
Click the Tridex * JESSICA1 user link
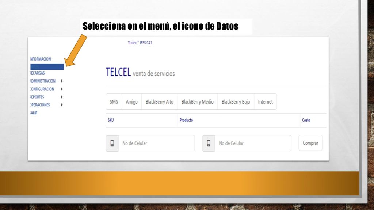[x=140, y=43]
